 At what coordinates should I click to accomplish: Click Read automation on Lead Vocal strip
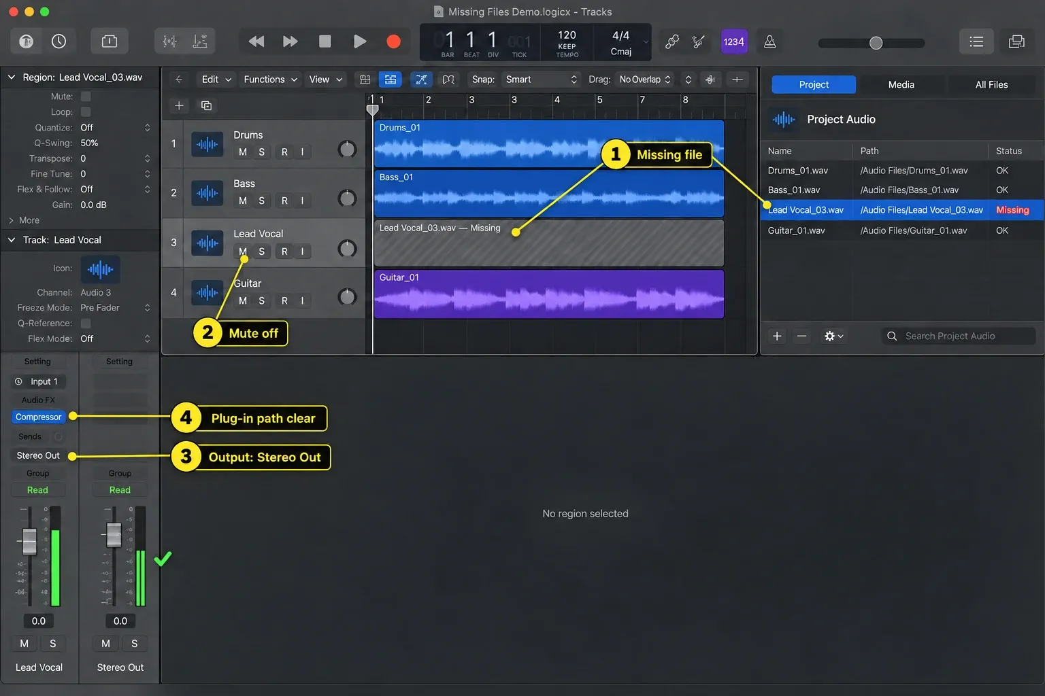point(37,490)
